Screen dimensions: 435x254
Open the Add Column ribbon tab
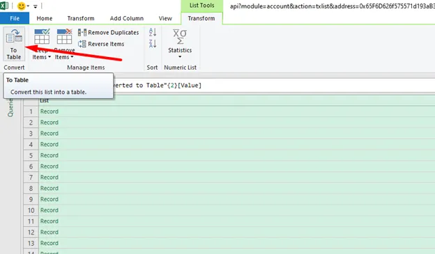pyautogui.click(x=126, y=18)
